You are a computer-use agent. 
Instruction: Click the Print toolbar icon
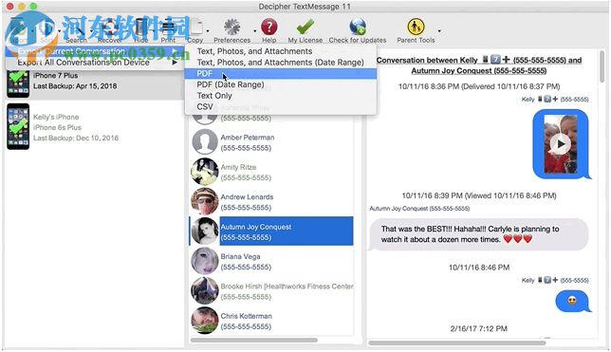[168, 27]
